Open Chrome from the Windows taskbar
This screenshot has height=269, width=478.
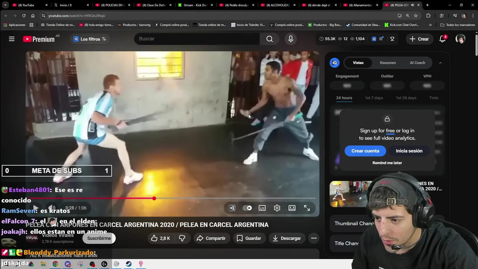[55, 264]
